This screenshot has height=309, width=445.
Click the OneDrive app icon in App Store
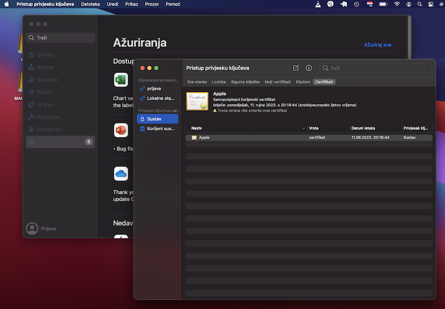(x=121, y=174)
